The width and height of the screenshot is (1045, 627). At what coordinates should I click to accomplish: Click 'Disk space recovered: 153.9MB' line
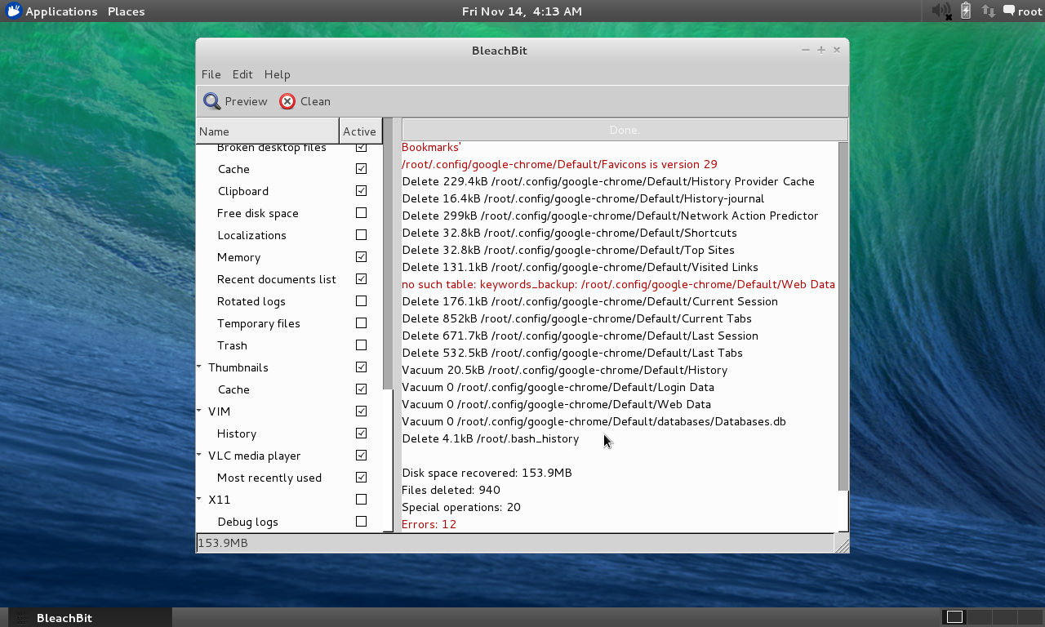(487, 473)
